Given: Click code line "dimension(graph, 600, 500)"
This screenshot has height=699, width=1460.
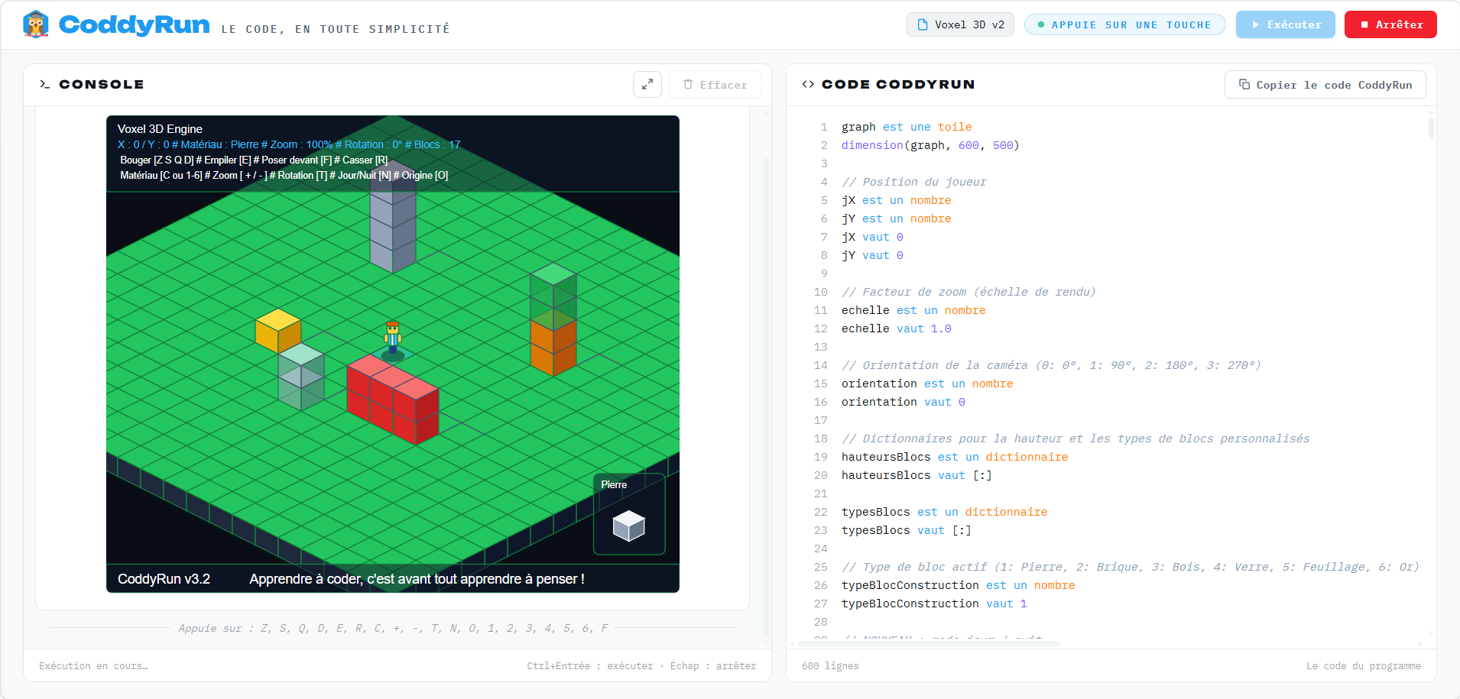Looking at the screenshot, I should (930, 145).
